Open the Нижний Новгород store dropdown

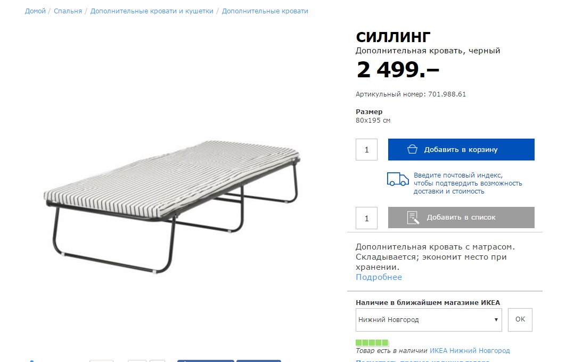pos(429,320)
